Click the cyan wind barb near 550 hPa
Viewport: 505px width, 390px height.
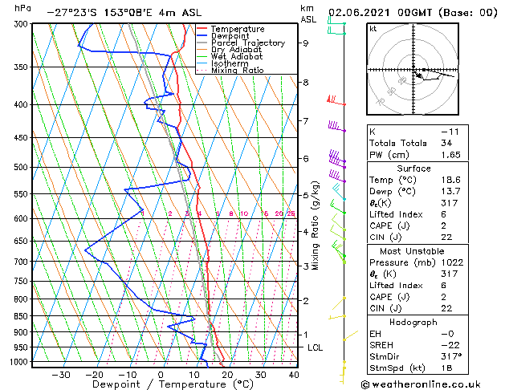(339, 192)
